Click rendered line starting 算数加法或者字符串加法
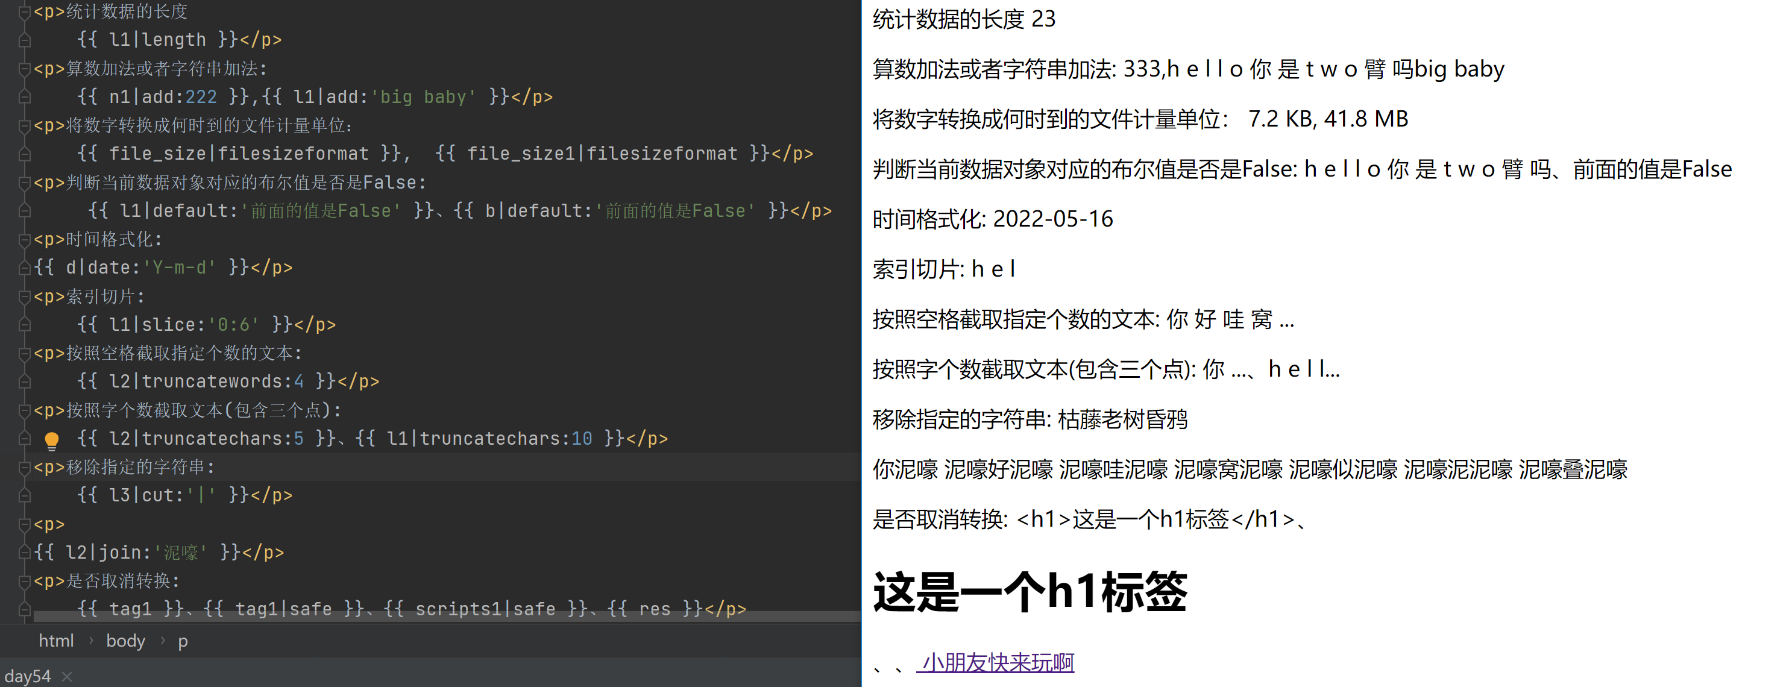The width and height of the screenshot is (1789, 687). pyautogui.click(x=1188, y=69)
